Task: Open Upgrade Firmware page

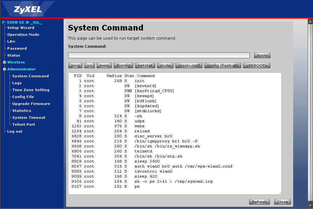Action: (x=31, y=104)
